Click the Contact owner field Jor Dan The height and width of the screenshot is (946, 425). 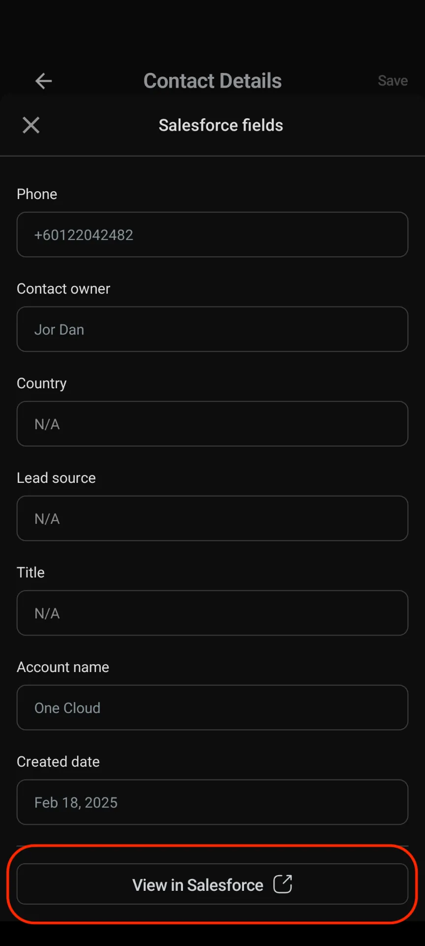pos(212,329)
